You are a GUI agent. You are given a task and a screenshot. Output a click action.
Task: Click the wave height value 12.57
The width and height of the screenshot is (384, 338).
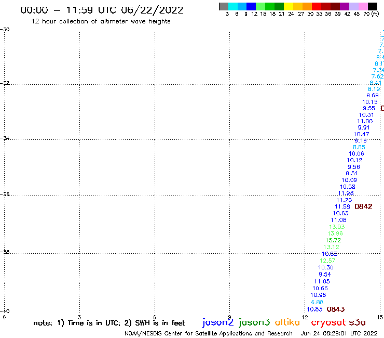point(327,261)
